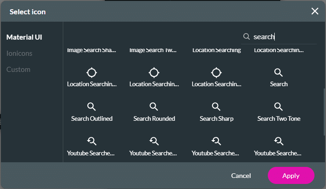Image resolution: width=326 pixels, height=189 pixels.
Task: Pick the Search Rounded icon
Action: 154,107
